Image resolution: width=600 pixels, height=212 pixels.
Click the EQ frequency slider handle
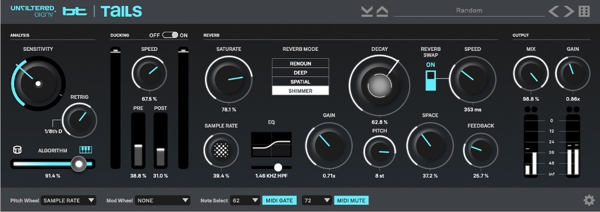point(278,167)
